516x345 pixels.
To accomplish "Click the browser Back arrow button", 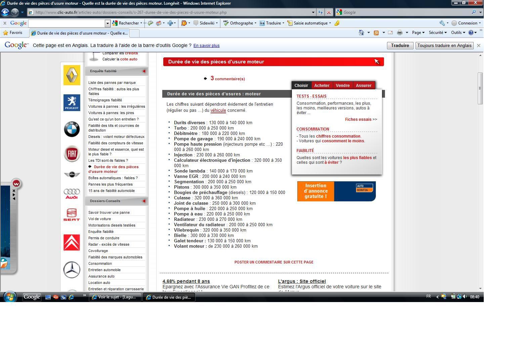I will [5, 12].
